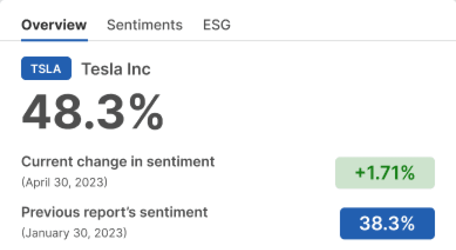Switch to the Sentiments tab
Screen dimensions: 456x250
144,25
